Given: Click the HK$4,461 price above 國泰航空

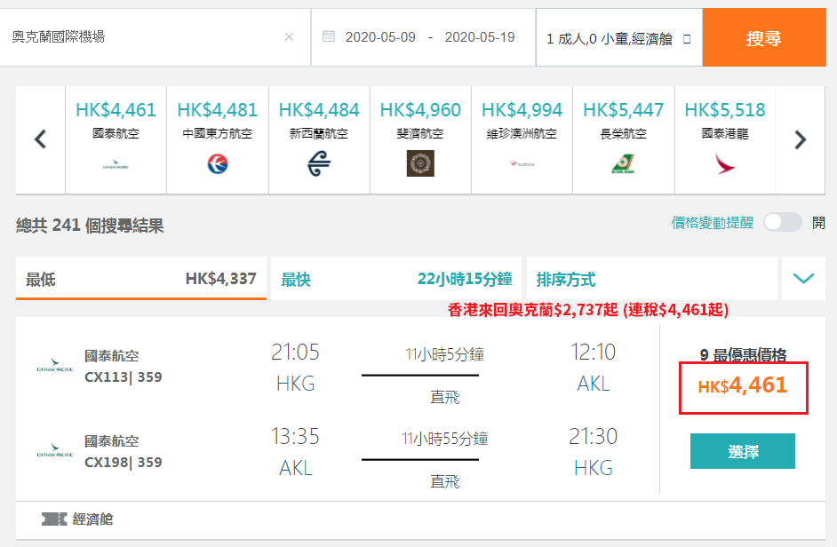Looking at the screenshot, I should click(116, 110).
